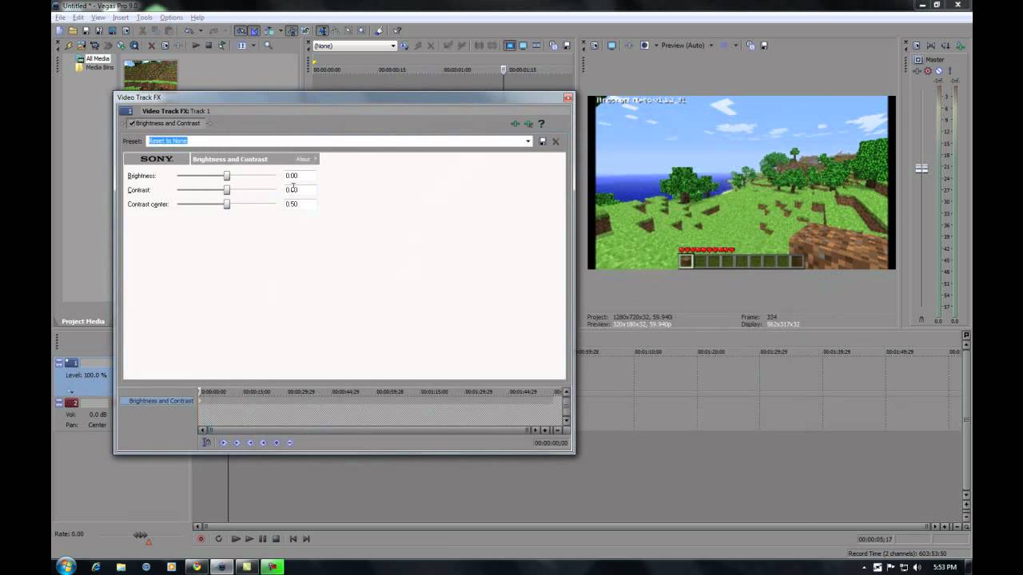Click the Plug-In Help question mark icon
Image resolution: width=1023 pixels, height=575 pixels.
541,124
